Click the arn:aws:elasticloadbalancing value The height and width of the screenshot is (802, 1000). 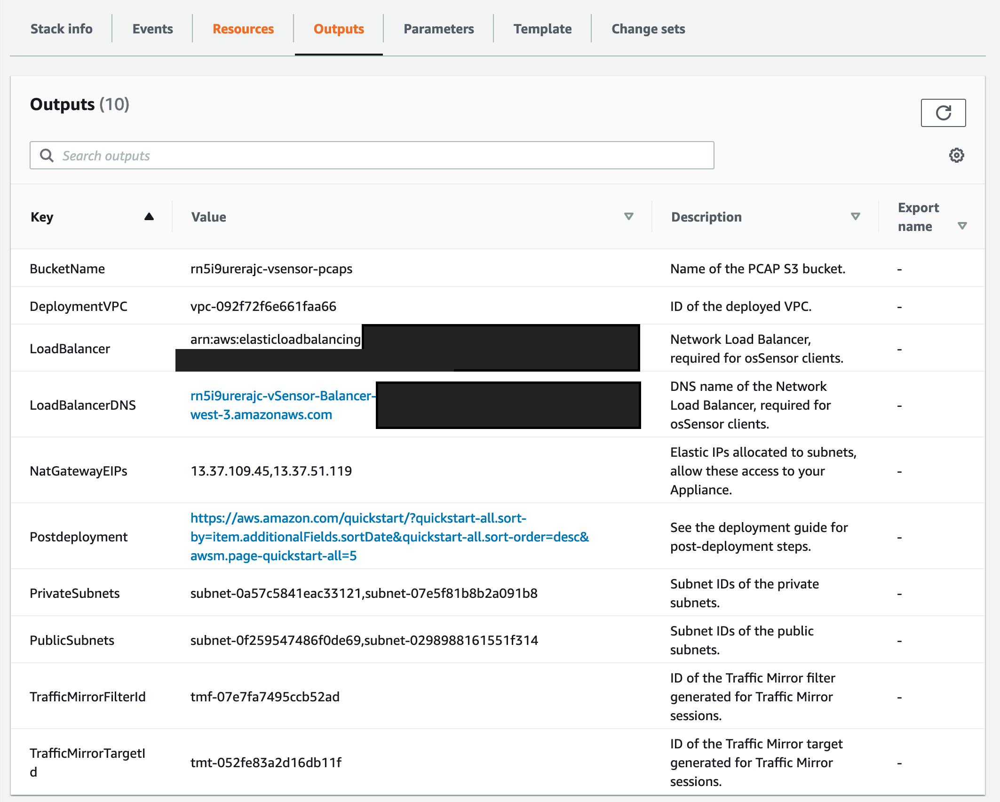(x=276, y=339)
